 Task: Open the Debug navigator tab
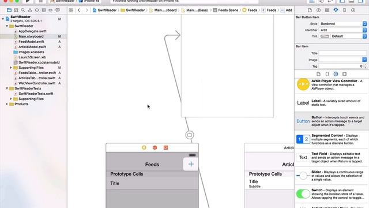tap(44, 10)
